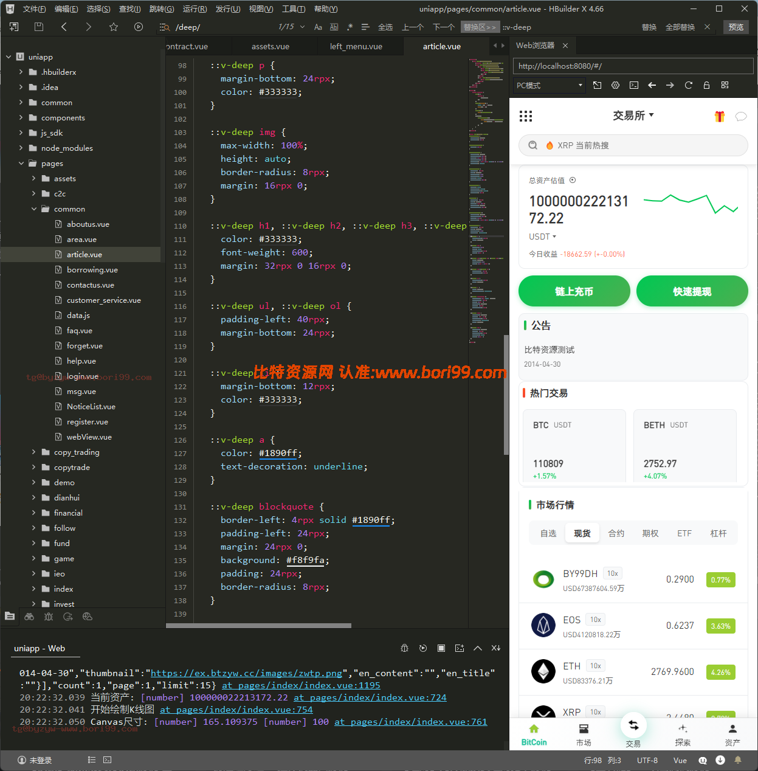
Task: Click the localhost URL address field
Action: (x=633, y=66)
